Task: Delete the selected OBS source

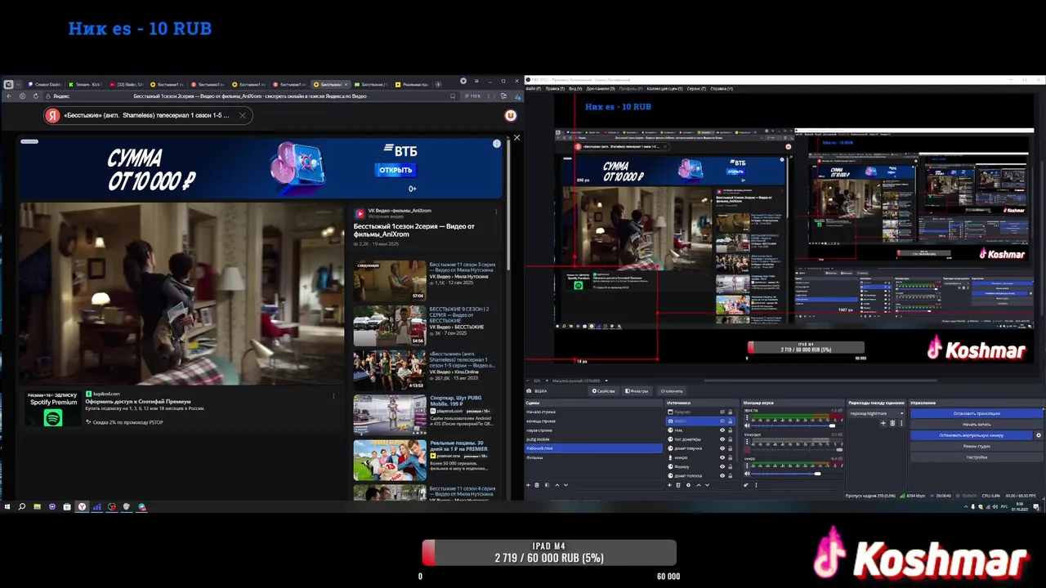Action: pyautogui.click(x=678, y=485)
